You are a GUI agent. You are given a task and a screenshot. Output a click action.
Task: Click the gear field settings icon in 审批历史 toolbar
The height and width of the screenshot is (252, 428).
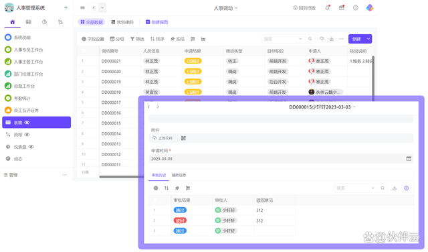tap(156, 188)
